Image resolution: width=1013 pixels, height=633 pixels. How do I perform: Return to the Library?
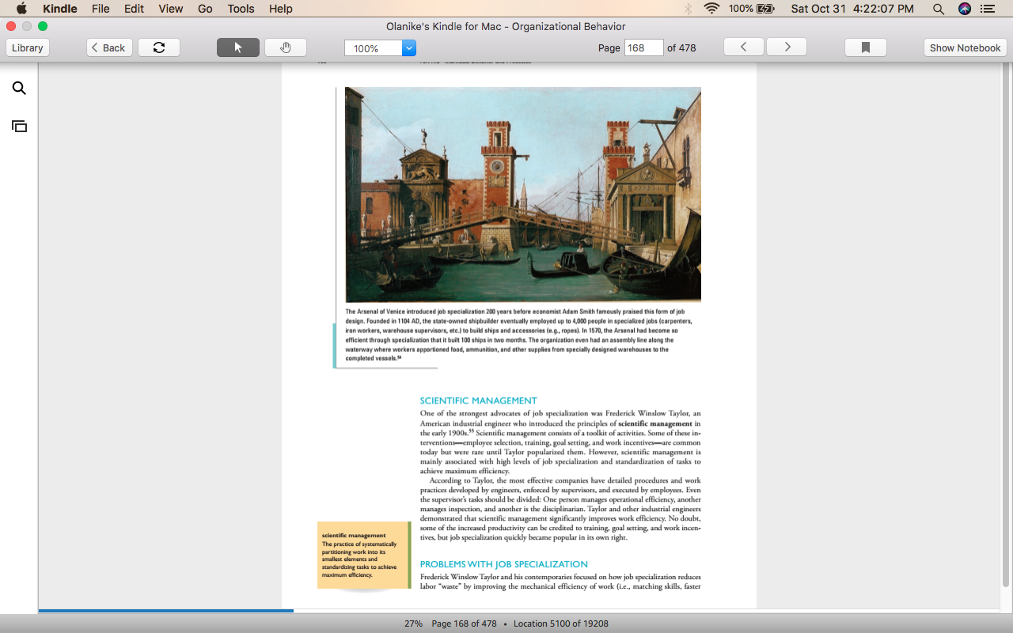tap(28, 47)
